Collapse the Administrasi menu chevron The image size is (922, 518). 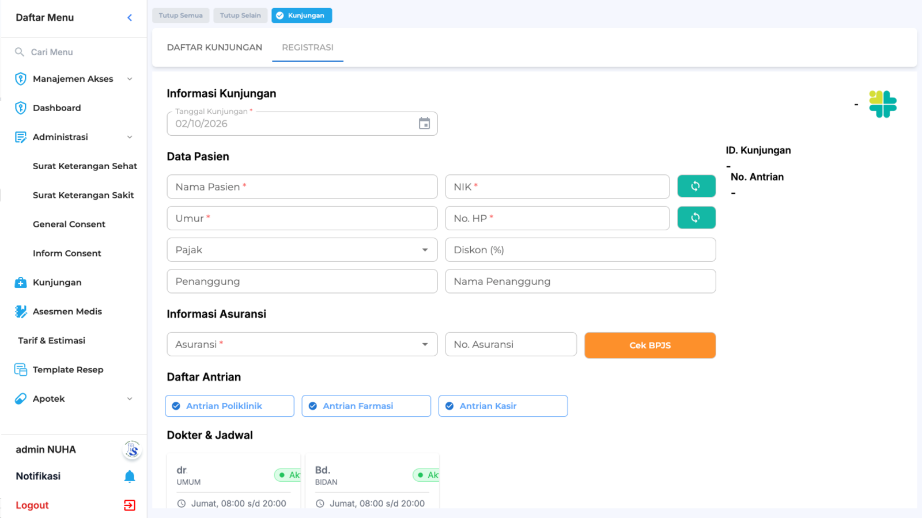tap(130, 137)
